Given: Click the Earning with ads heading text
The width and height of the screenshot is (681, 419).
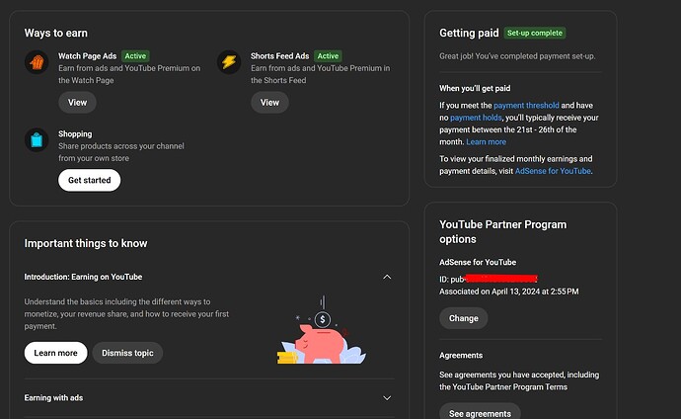Looking at the screenshot, I should 53,397.
